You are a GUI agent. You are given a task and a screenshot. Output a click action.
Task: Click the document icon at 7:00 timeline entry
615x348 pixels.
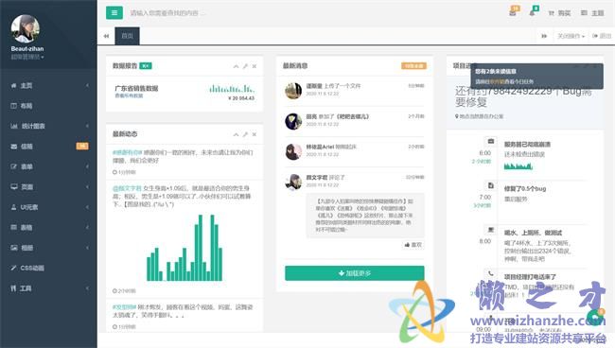pos(491,185)
